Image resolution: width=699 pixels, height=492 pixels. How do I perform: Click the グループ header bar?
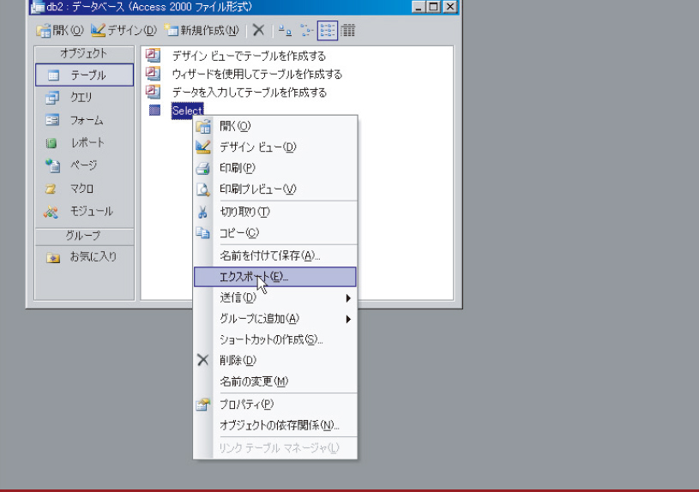[84, 236]
